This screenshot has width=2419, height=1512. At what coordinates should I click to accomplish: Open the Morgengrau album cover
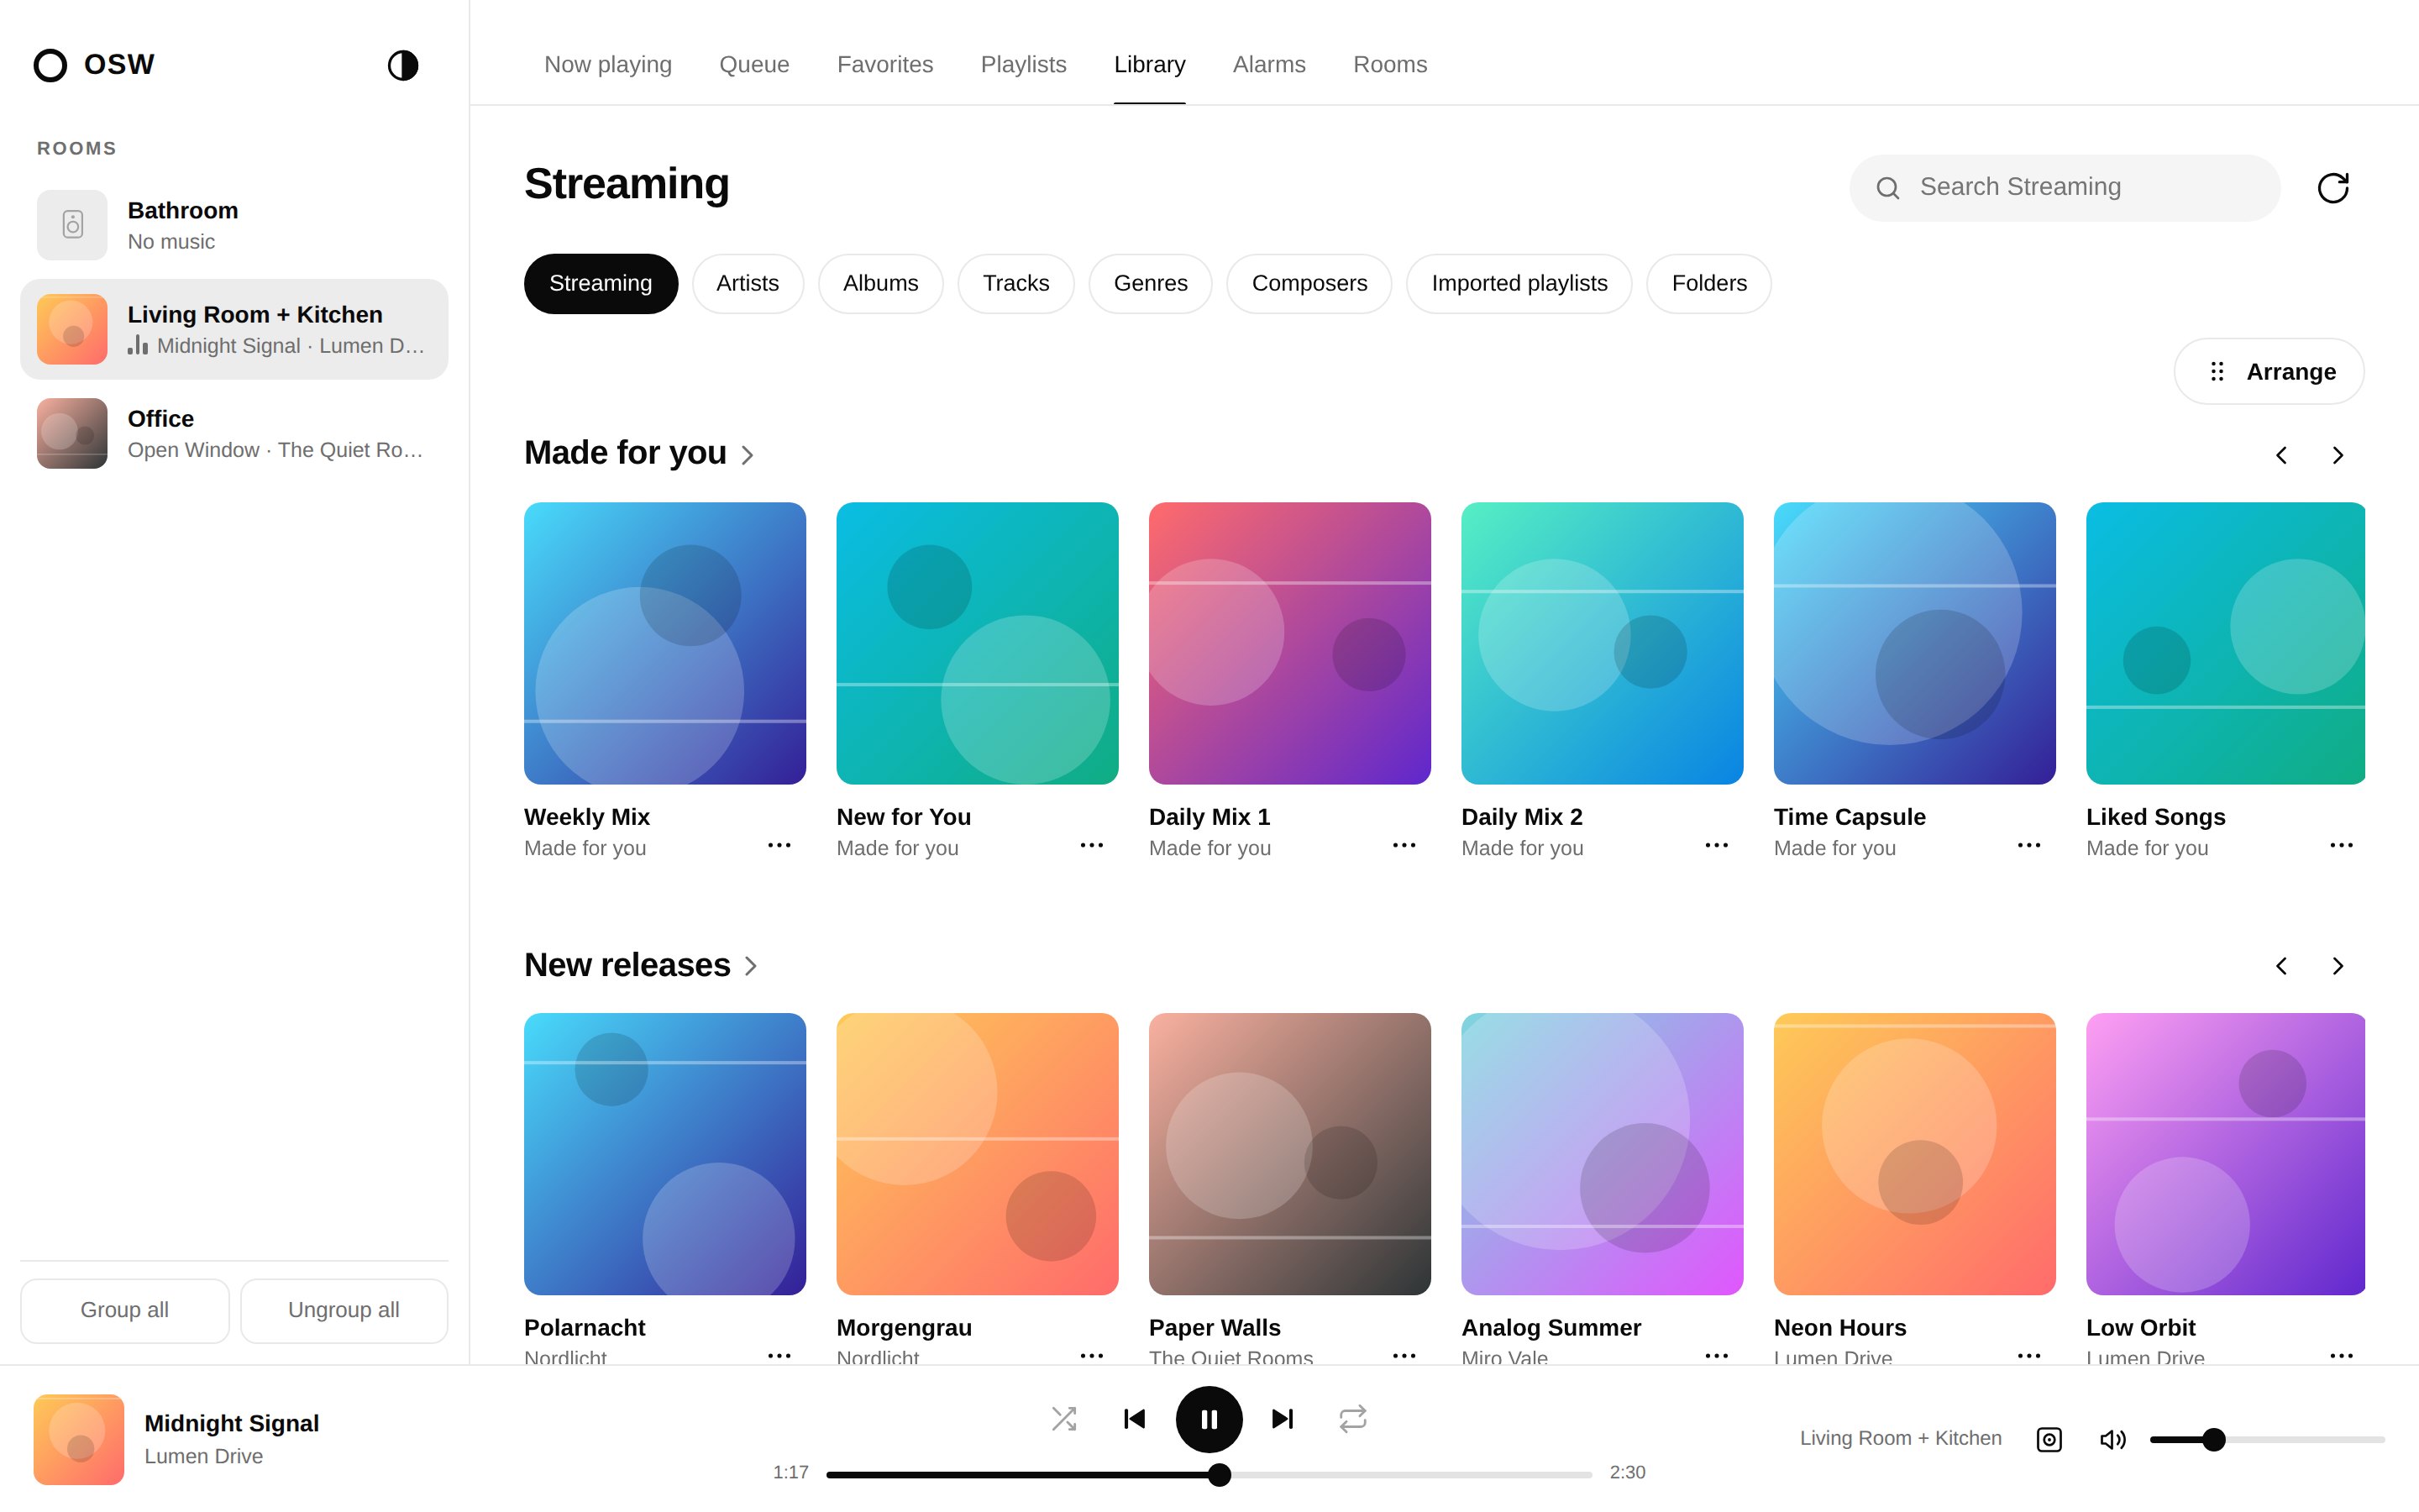click(x=977, y=1153)
